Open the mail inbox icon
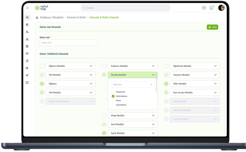The width and height of the screenshot is (246, 152). pyautogui.click(x=204, y=8)
